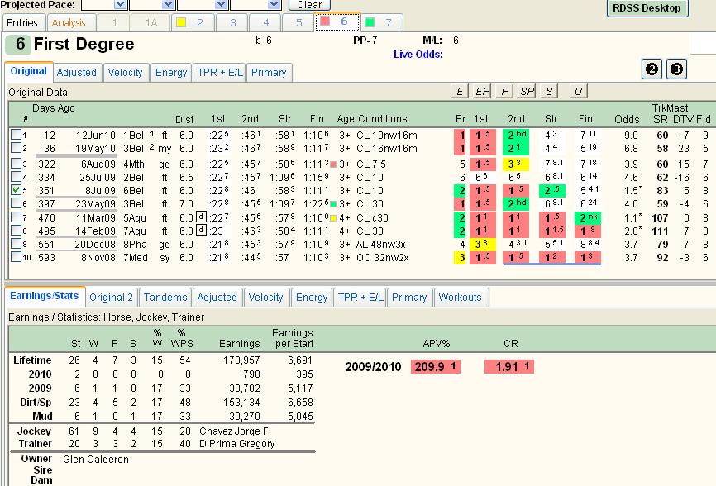Open the lower Velocity tab
716x486 pixels.
[265, 298]
